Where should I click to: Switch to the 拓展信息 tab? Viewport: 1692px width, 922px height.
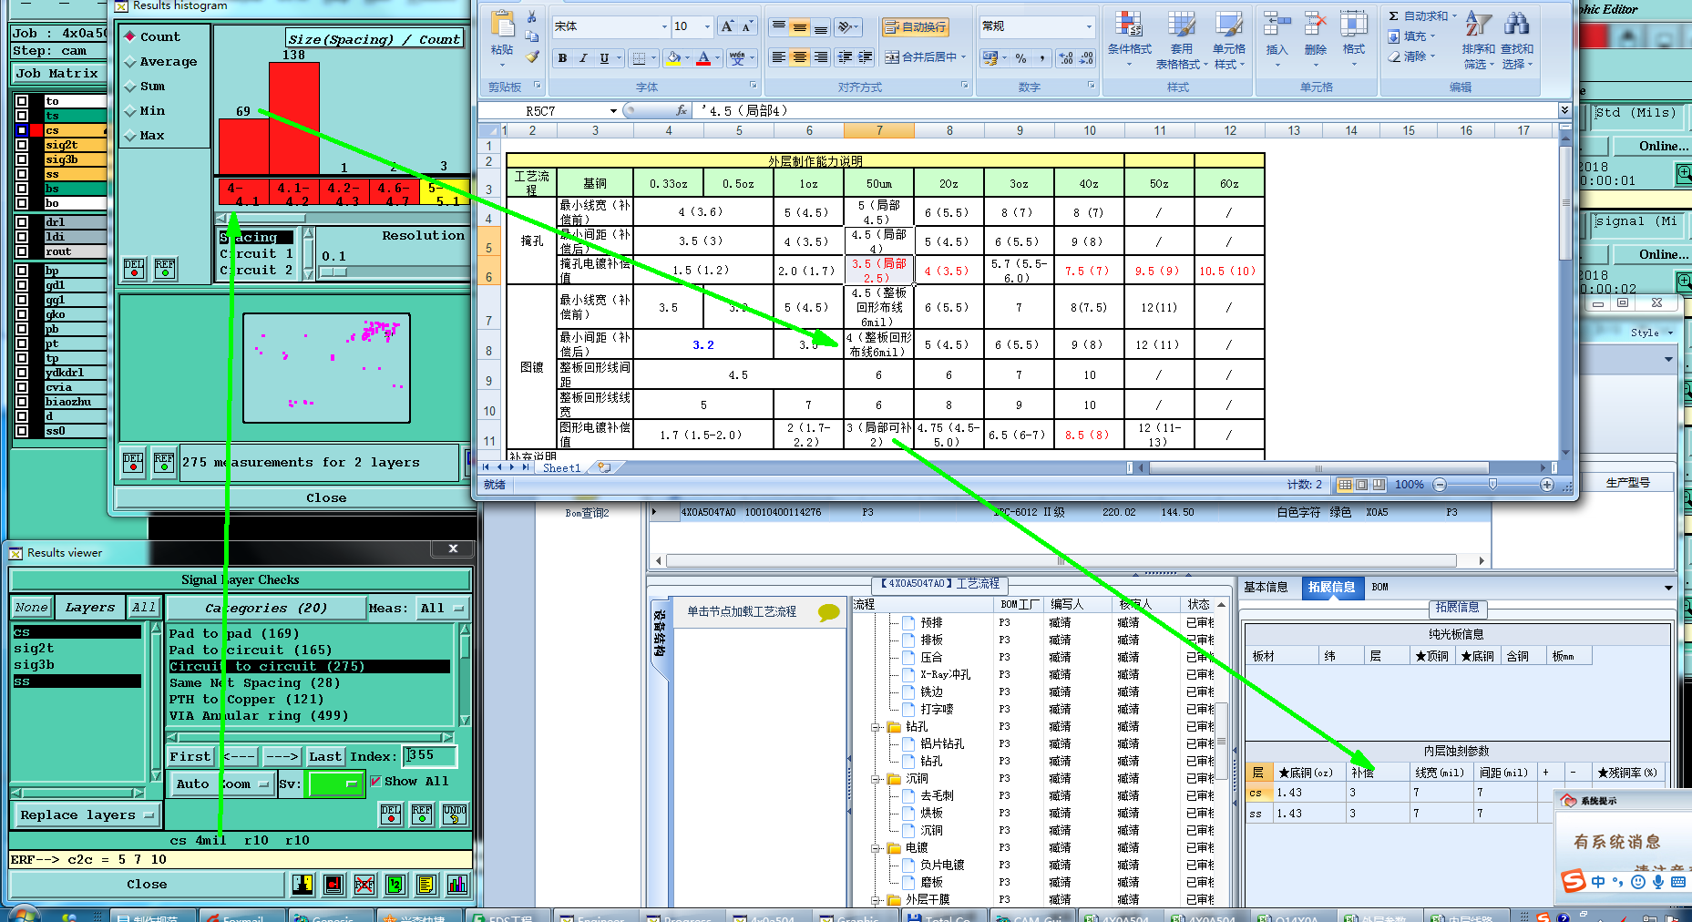click(1331, 587)
